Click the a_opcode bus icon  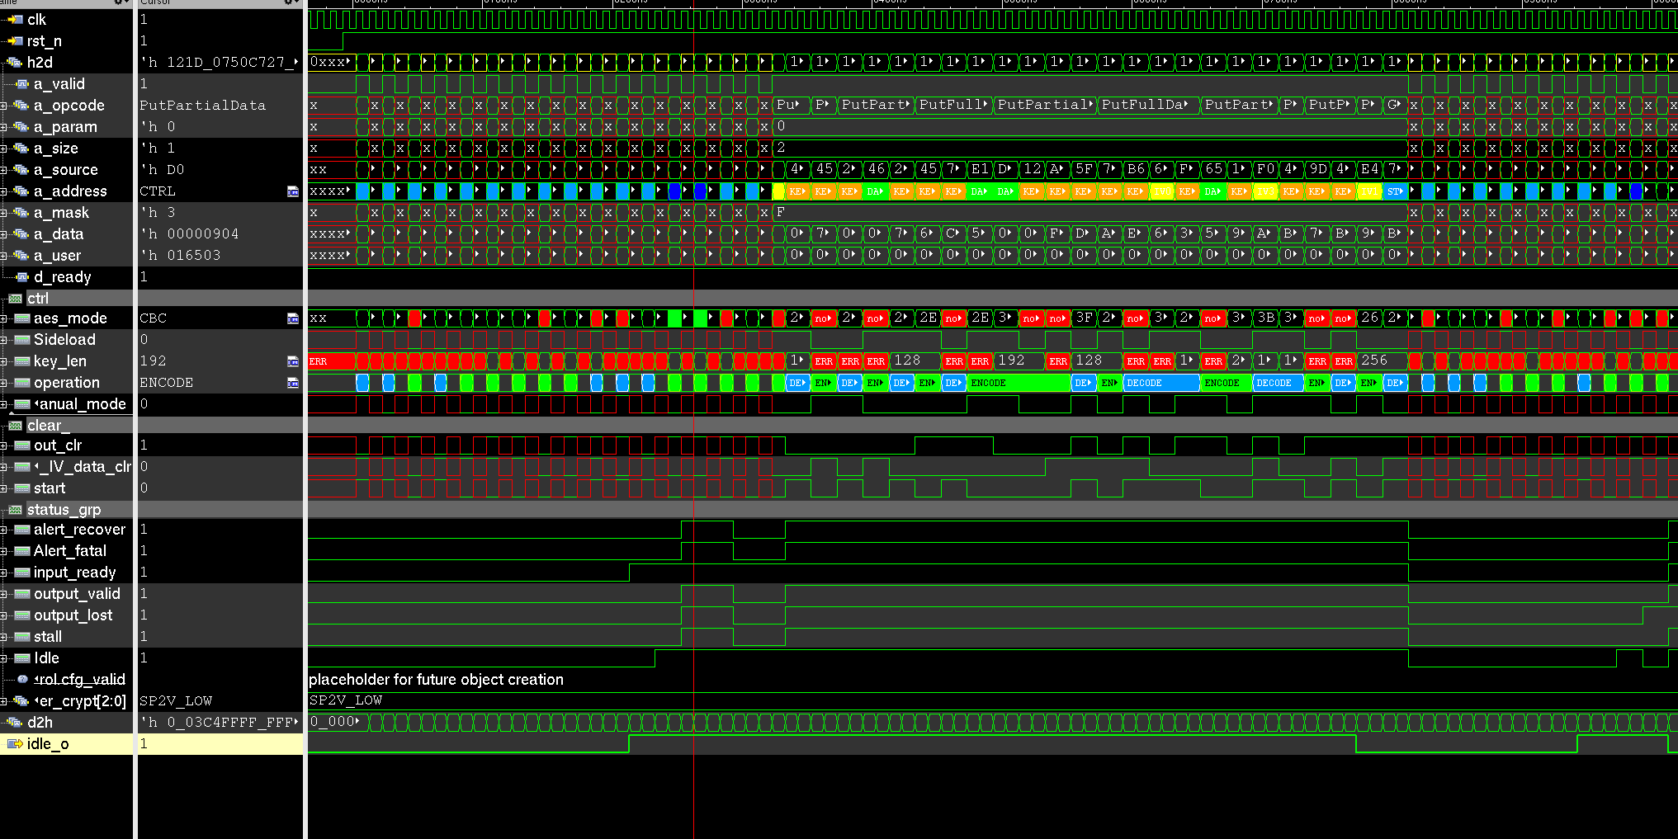click(21, 105)
